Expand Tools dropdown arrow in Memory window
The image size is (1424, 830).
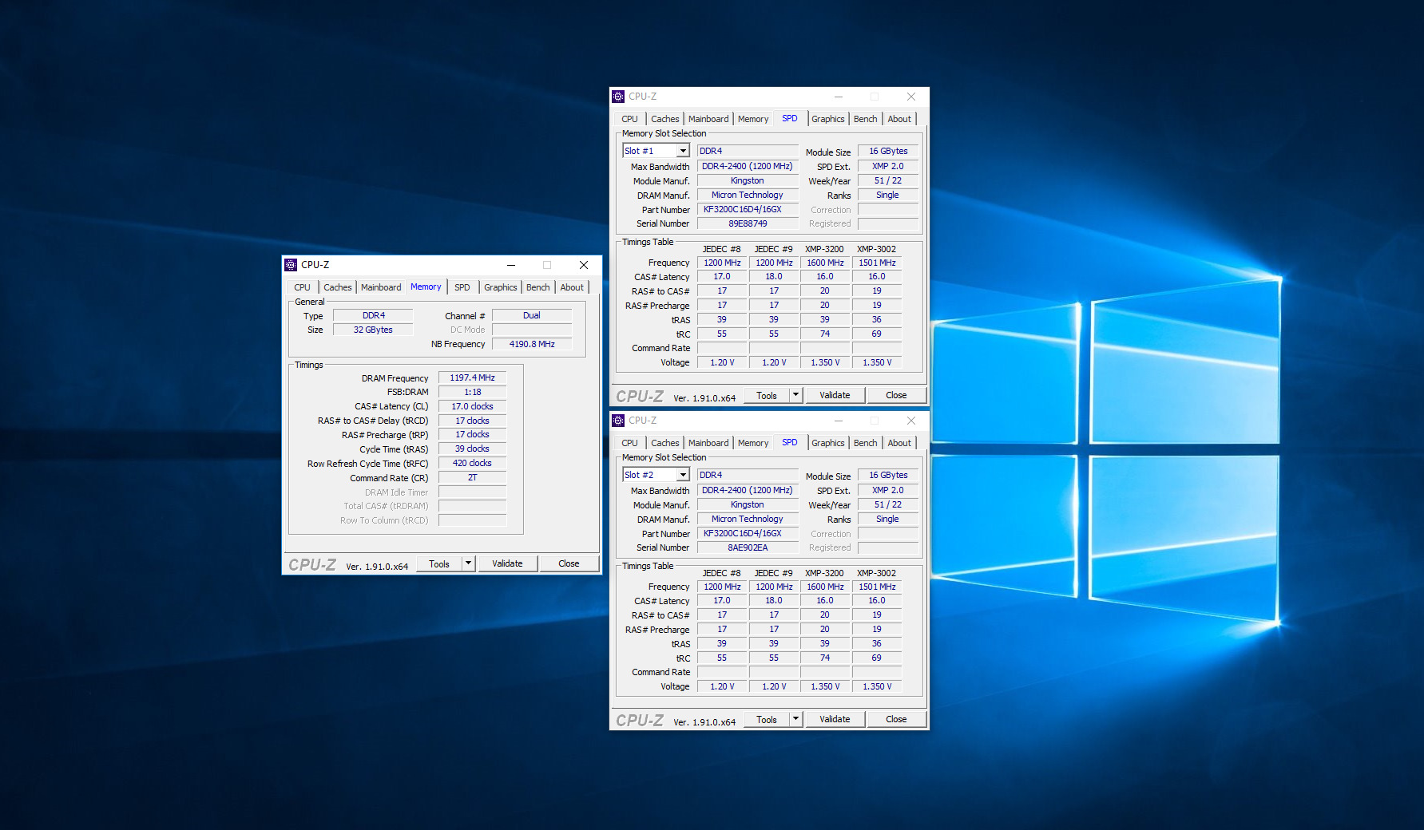click(x=469, y=563)
